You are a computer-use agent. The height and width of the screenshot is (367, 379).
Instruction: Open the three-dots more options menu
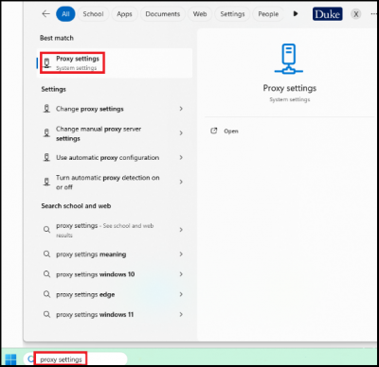point(373,14)
